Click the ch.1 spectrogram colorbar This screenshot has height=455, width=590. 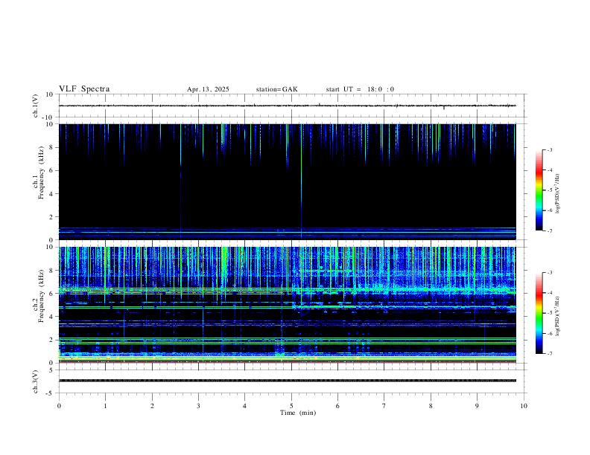click(539, 190)
